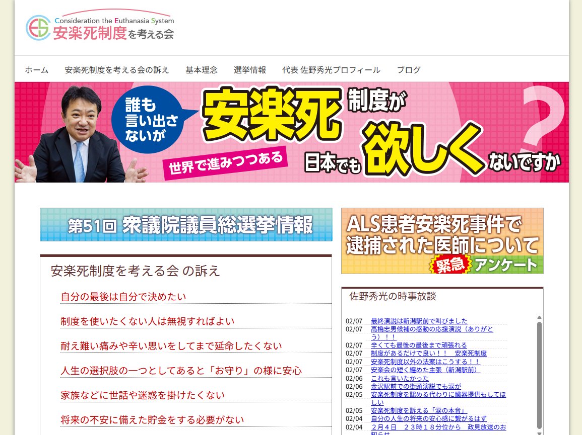Open post 制度があるだけで良い！！
582x435 pixels.
click(x=429, y=353)
